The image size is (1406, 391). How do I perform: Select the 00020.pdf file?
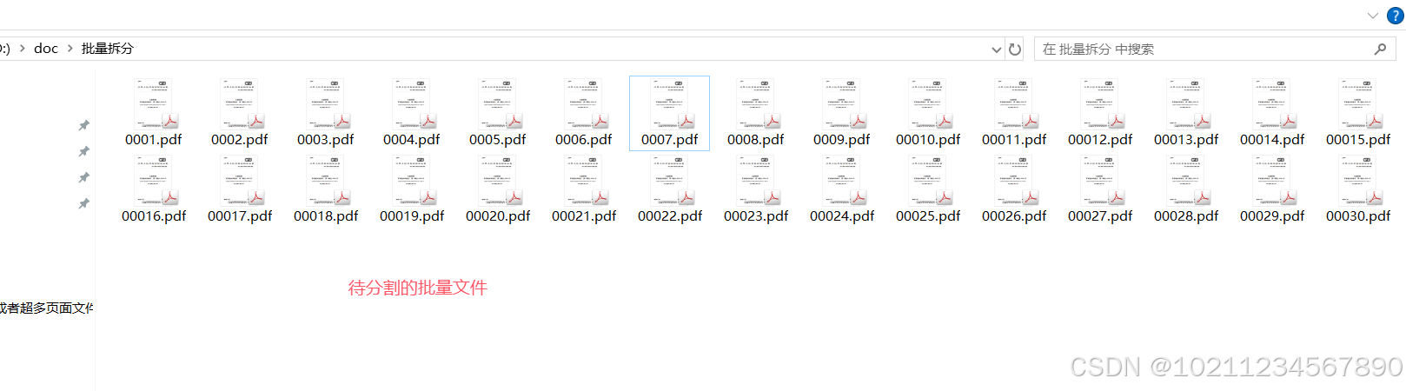498,189
